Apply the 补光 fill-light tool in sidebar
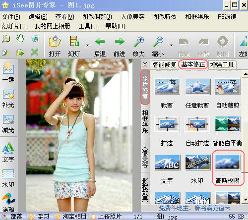Viewport: 248px width, 220px height. 8,99
